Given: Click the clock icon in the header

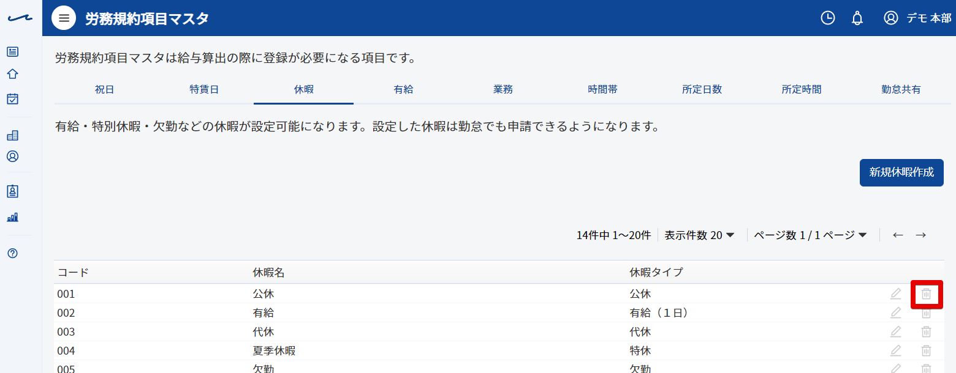Looking at the screenshot, I should tap(828, 18).
